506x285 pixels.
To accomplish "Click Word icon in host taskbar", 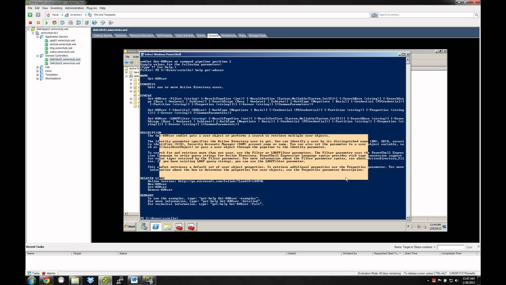I will point(134,280).
